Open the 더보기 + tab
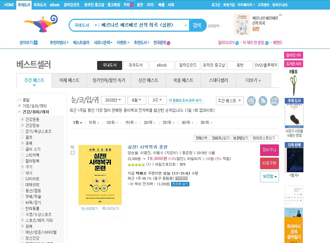330x243 pixels. pos(253,80)
